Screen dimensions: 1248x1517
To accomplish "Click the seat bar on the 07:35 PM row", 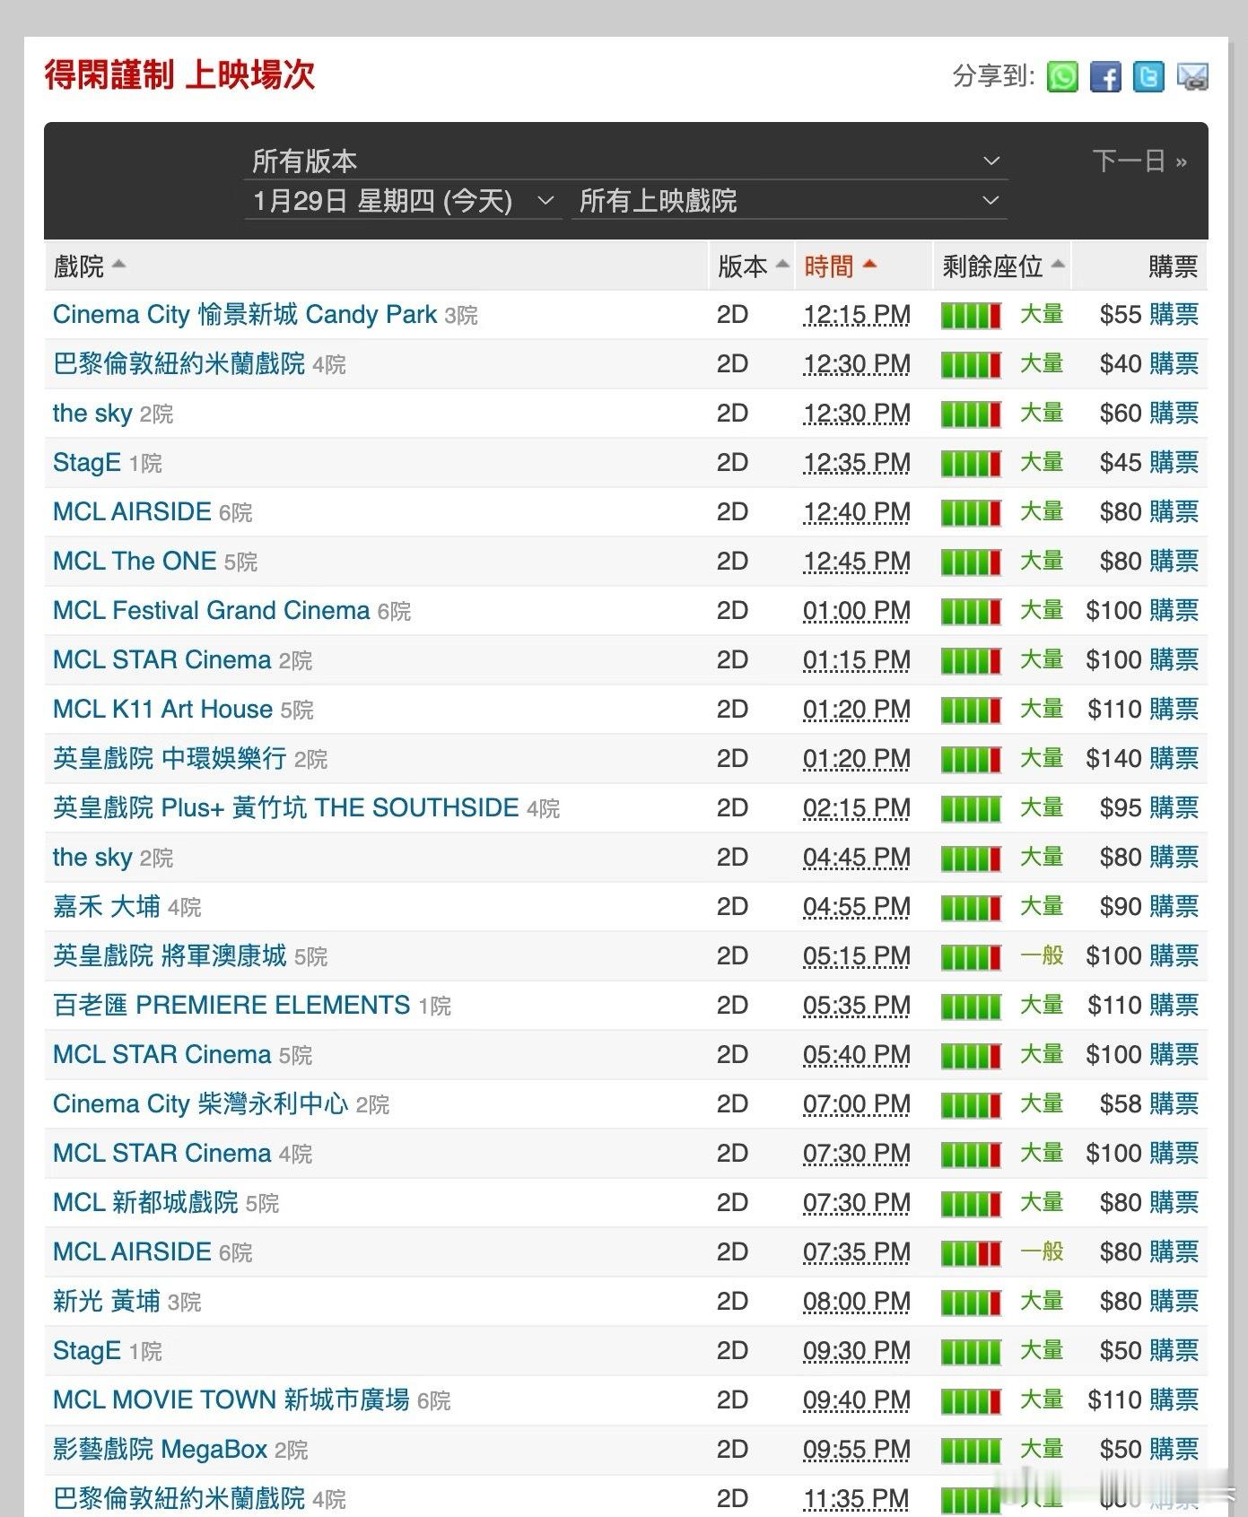I will point(971,1253).
